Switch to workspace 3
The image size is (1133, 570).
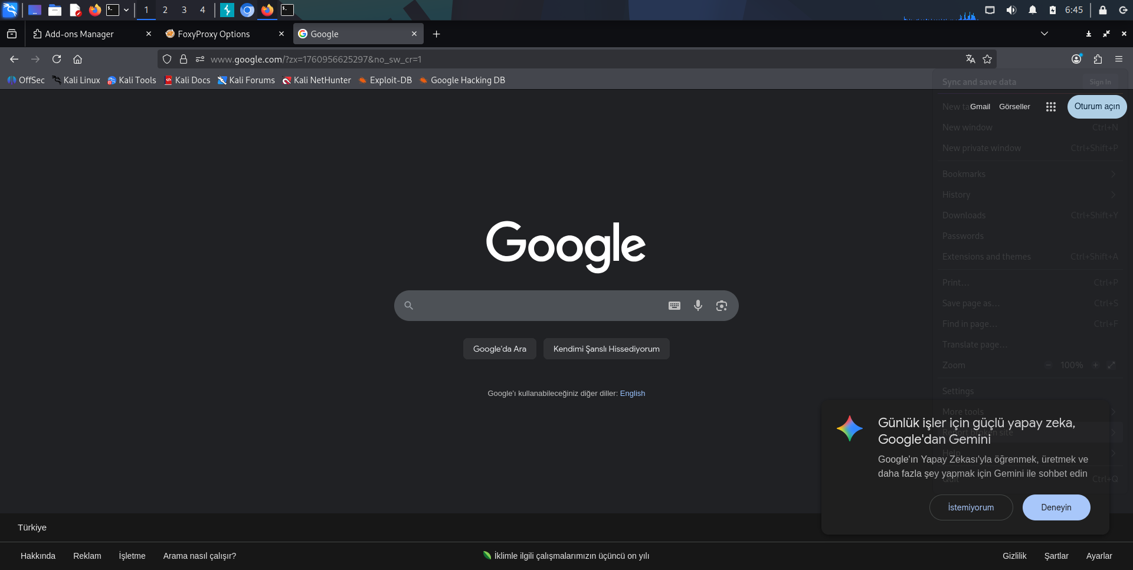pos(184,10)
